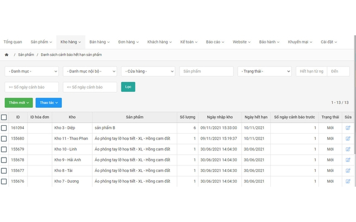The height and width of the screenshot is (222, 356).
Task: Go to home via breadcrumb house icon
Action: pyautogui.click(x=7, y=55)
